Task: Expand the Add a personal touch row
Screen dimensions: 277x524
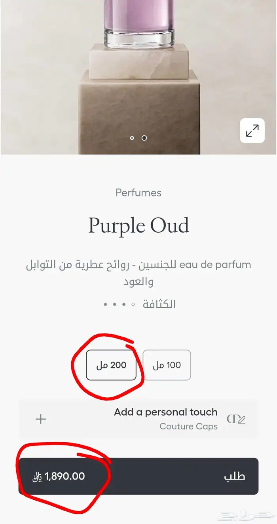Action: [166, 412]
